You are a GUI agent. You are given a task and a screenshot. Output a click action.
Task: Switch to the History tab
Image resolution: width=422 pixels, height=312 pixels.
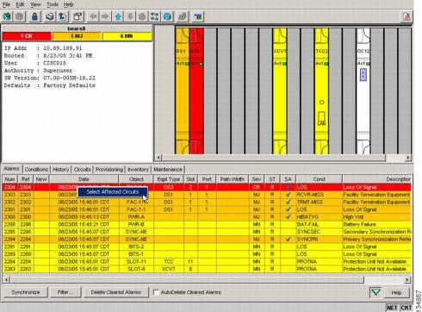61,170
